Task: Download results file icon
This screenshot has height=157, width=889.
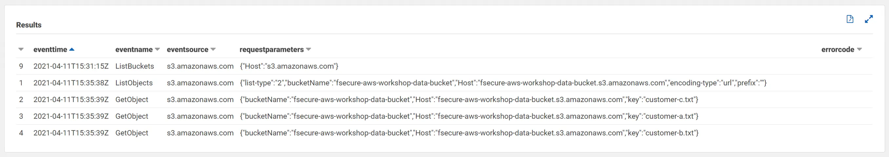Action: coord(850,19)
